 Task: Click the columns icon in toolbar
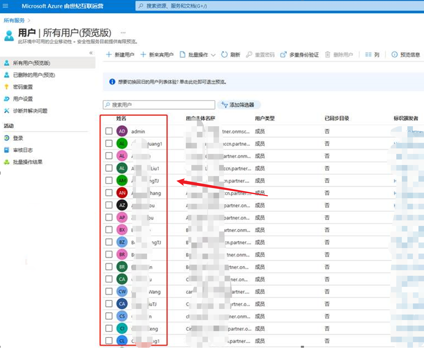(368, 55)
